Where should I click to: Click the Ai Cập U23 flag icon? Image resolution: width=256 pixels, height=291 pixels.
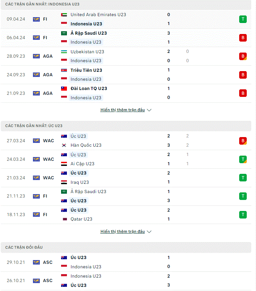point(64,164)
